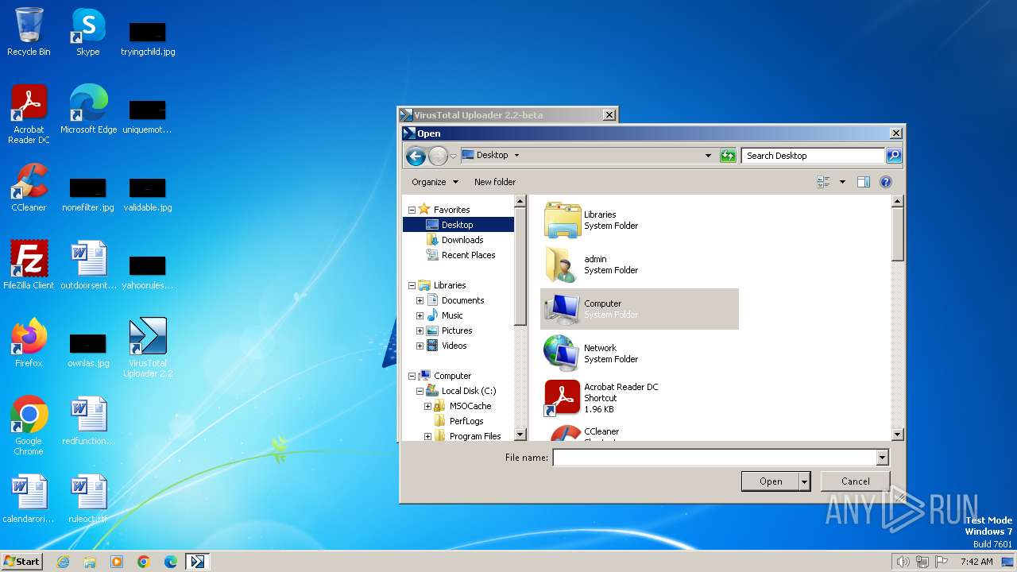Expand the Pictures library node
The height and width of the screenshot is (572, 1017).
pos(420,330)
